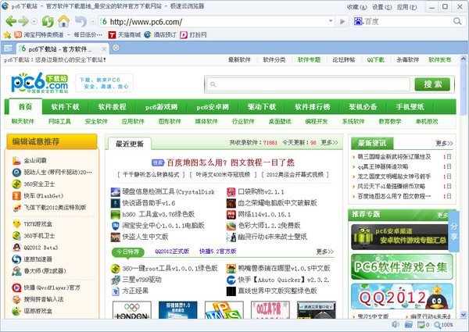
Task: Open the QQ2012 banner image
Action: 402,297
